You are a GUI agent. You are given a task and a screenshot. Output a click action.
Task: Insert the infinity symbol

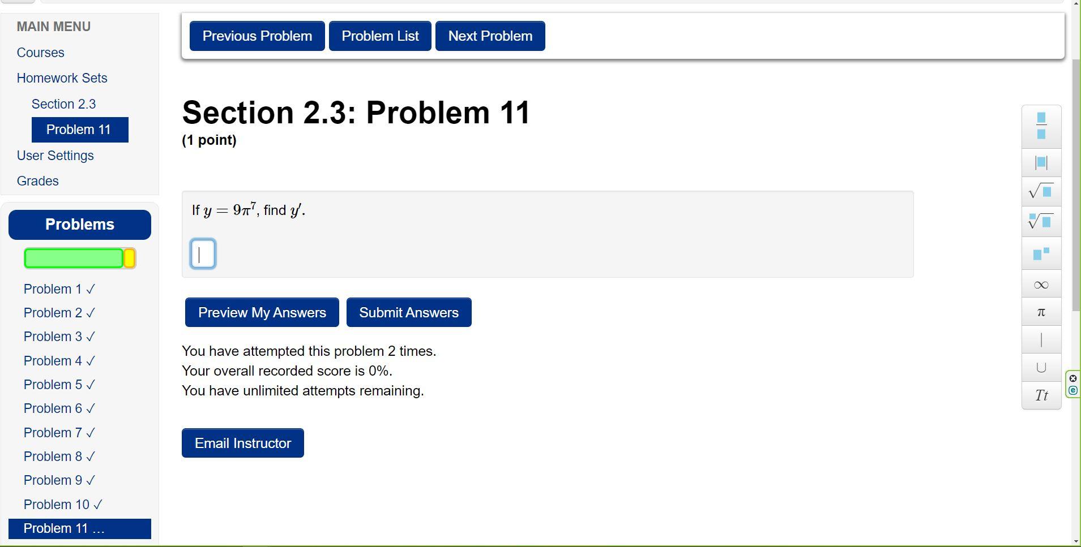coord(1041,283)
